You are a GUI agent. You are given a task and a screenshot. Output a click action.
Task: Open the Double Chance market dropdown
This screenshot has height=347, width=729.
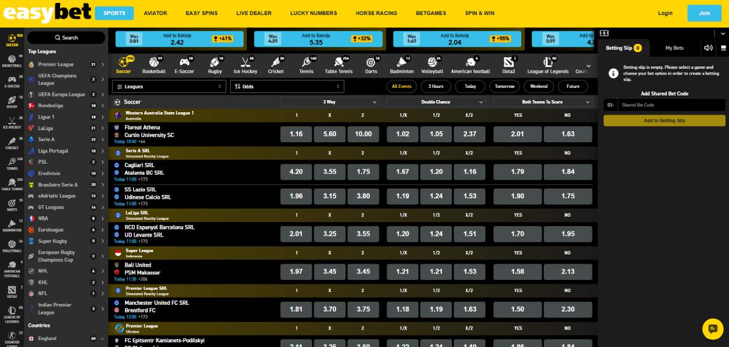tap(436, 102)
